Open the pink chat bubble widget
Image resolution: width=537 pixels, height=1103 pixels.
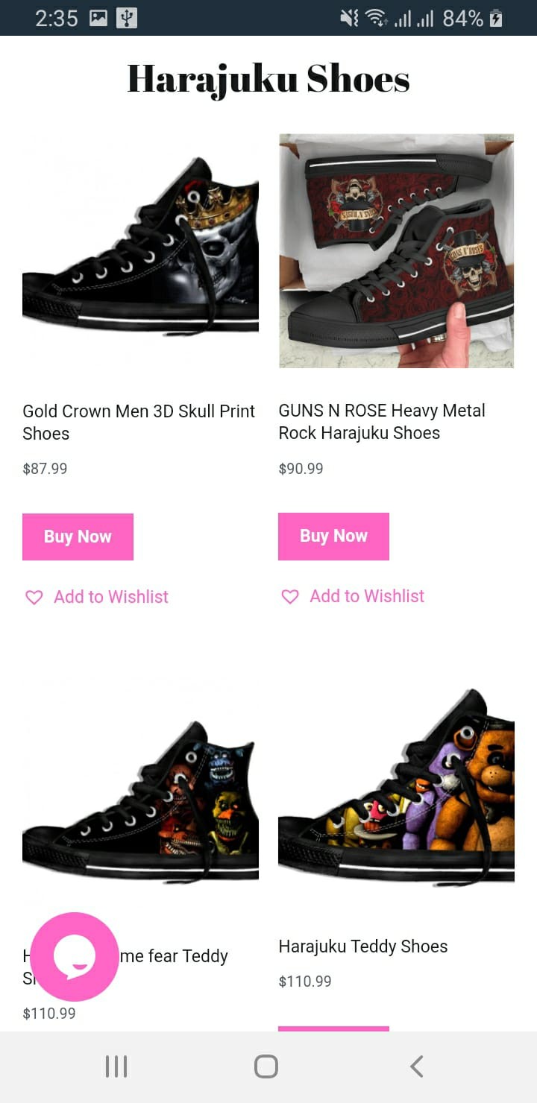(x=74, y=956)
